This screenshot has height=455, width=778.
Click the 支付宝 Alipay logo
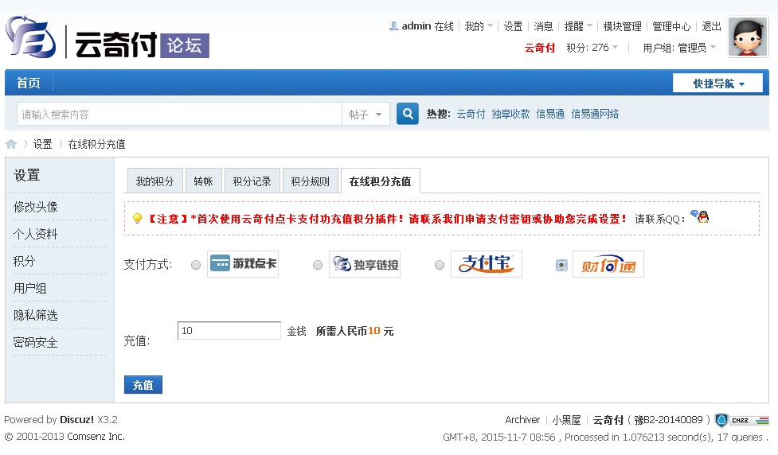click(487, 263)
